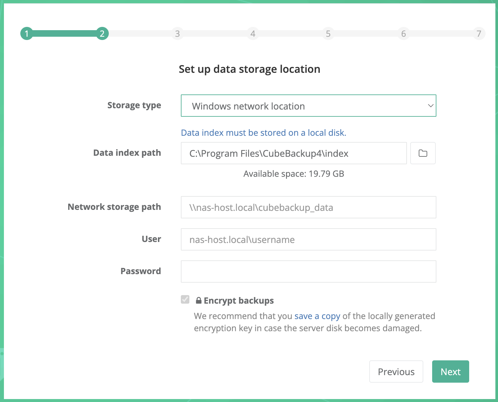Viewport: 498px width, 402px height.
Task: Click the Previous button
Action: click(396, 372)
